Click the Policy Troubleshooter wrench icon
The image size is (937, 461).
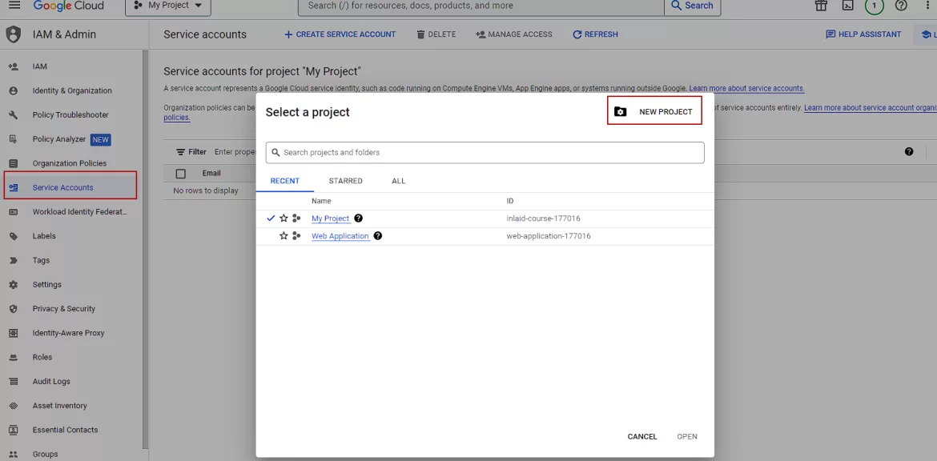(13, 114)
